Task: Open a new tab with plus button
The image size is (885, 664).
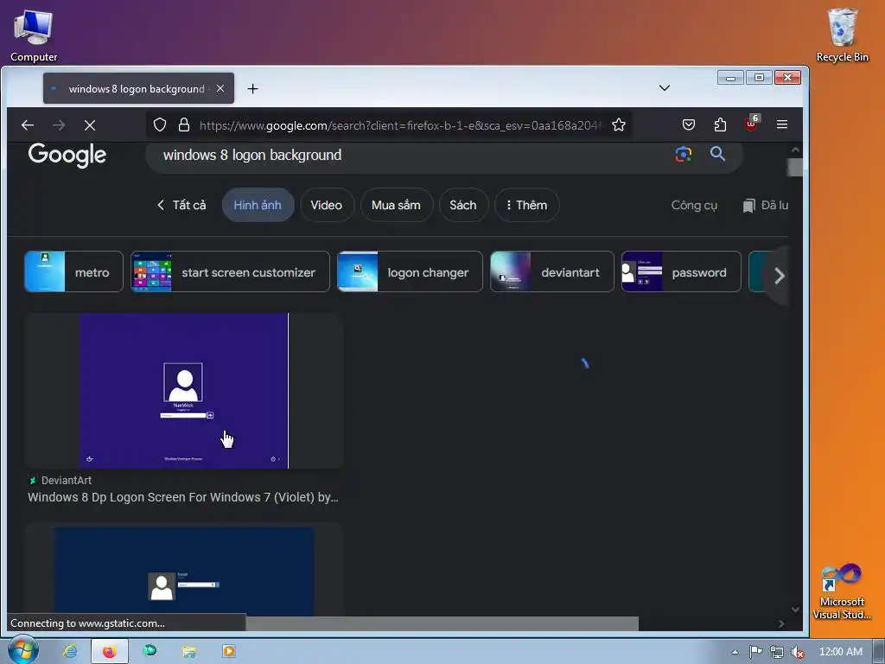Action: pos(253,89)
